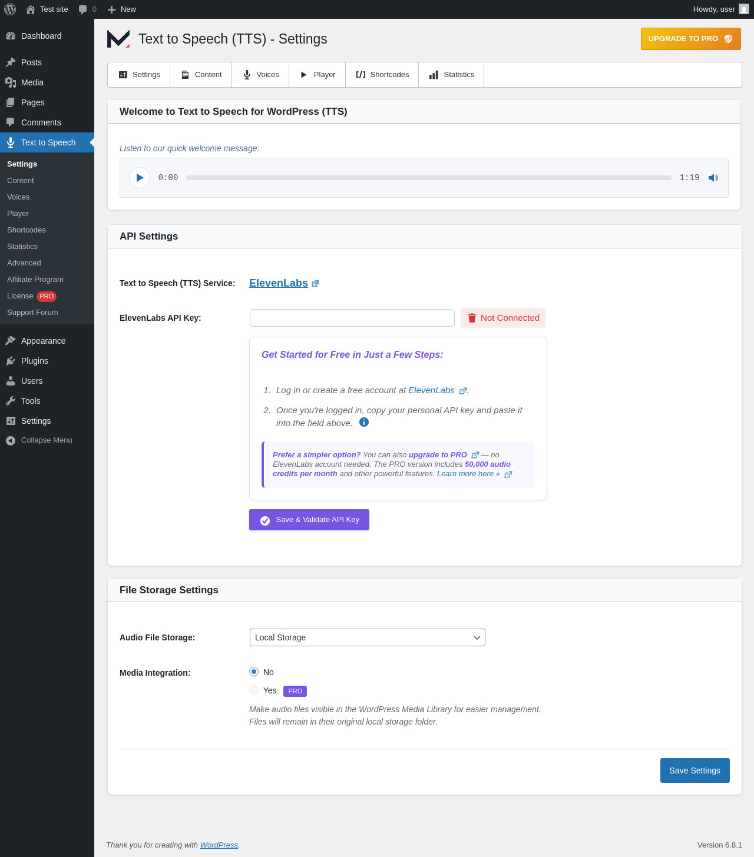Screen dimensions: 754x857
Task: Switch to the Settings tab
Action: click(x=139, y=75)
